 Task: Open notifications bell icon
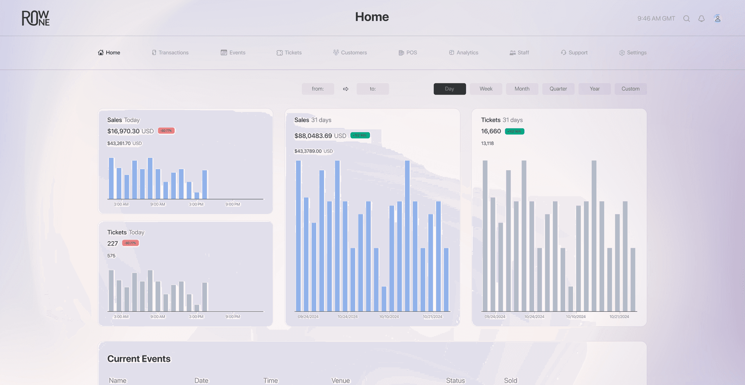point(701,19)
